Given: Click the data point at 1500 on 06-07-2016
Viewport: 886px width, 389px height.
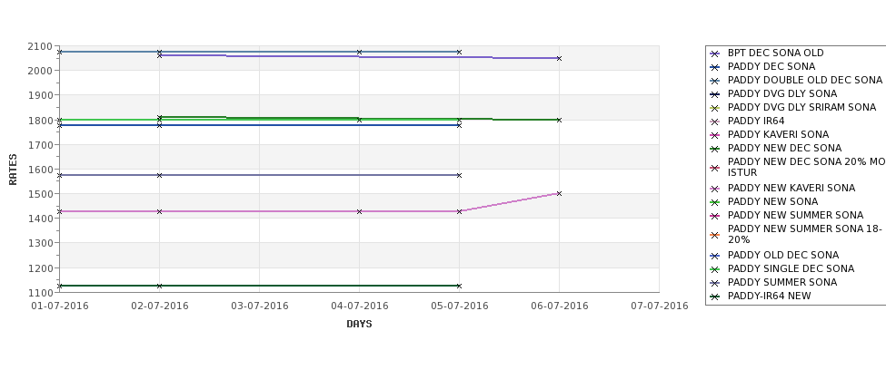Looking at the screenshot, I should [x=559, y=193].
